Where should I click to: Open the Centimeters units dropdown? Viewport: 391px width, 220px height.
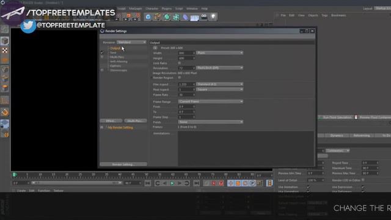[338, 151]
